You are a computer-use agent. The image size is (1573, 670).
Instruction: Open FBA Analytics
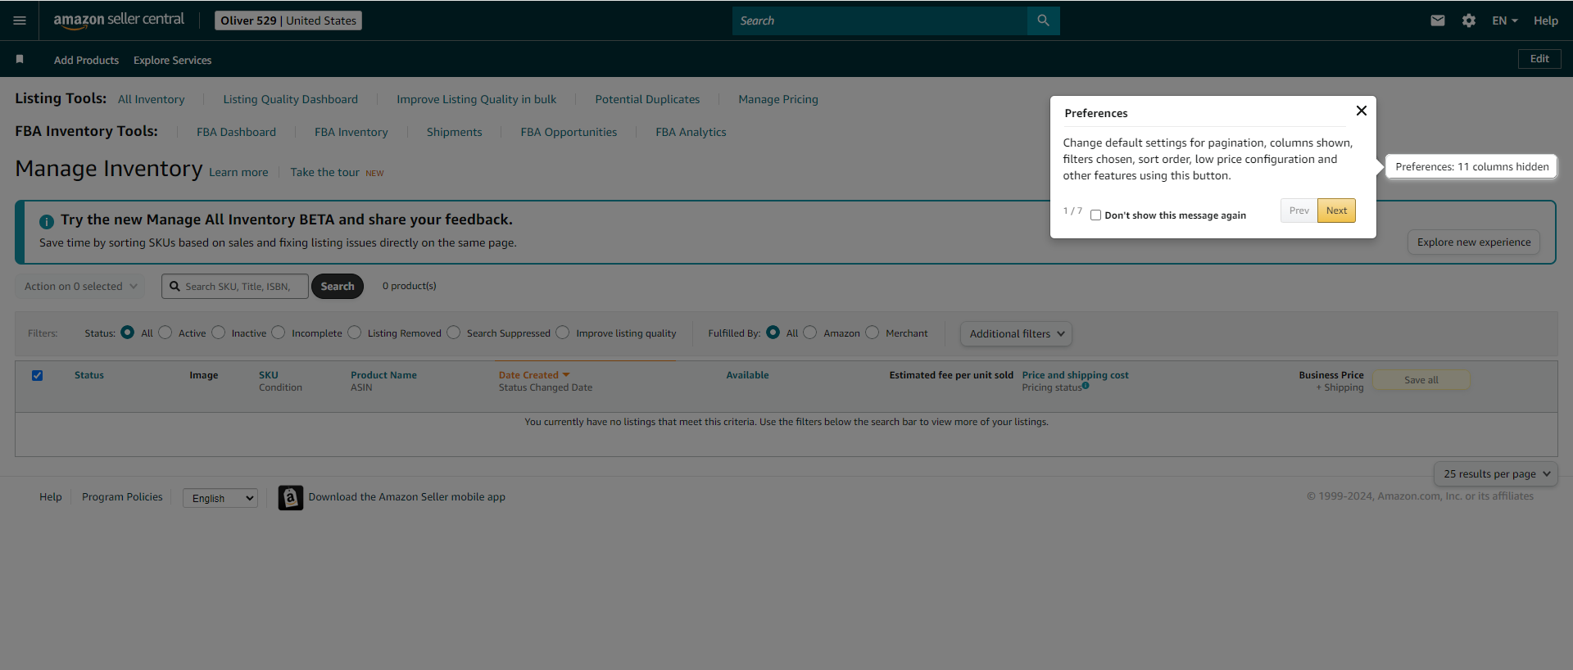tap(691, 132)
